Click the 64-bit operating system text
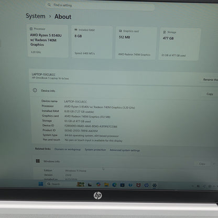This screenshot has height=218, width=218. pos(92,136)
